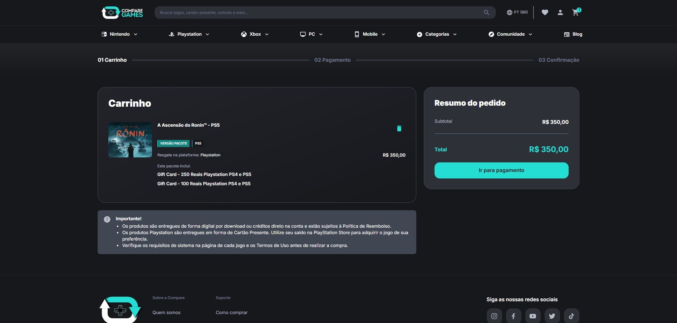
Task: Open the user account icon
Action: point(560,12)
